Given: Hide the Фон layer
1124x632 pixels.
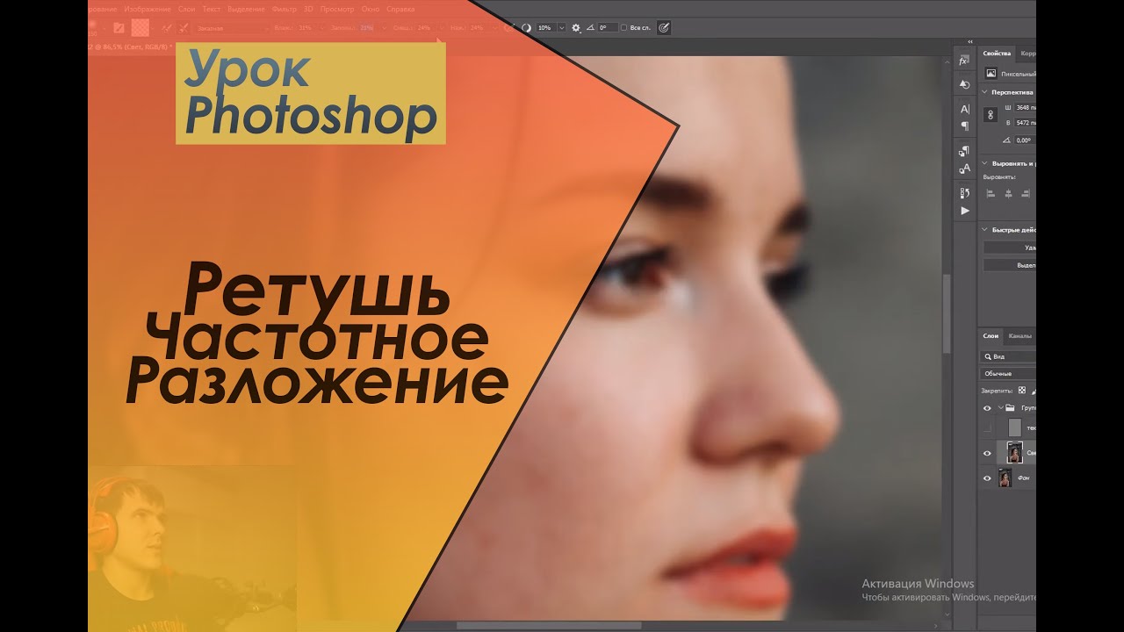Looking at the screenshot, I should (x=987, y=478).
